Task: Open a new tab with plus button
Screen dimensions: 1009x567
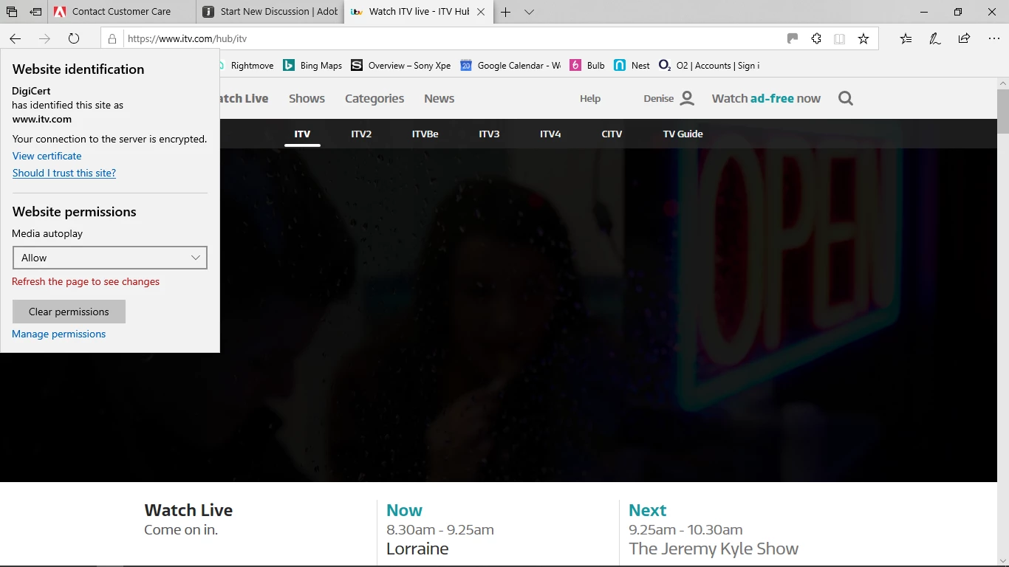Action: (506, 12)
